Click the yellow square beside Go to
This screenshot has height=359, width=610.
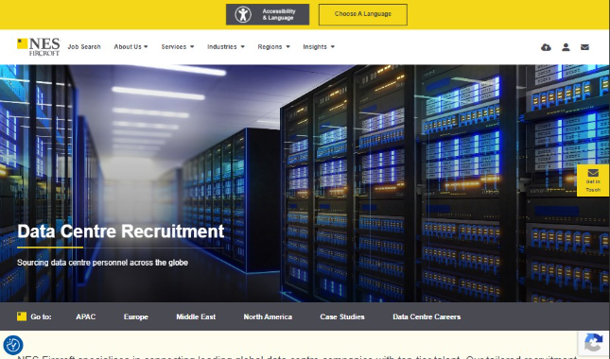click(22, 316)
